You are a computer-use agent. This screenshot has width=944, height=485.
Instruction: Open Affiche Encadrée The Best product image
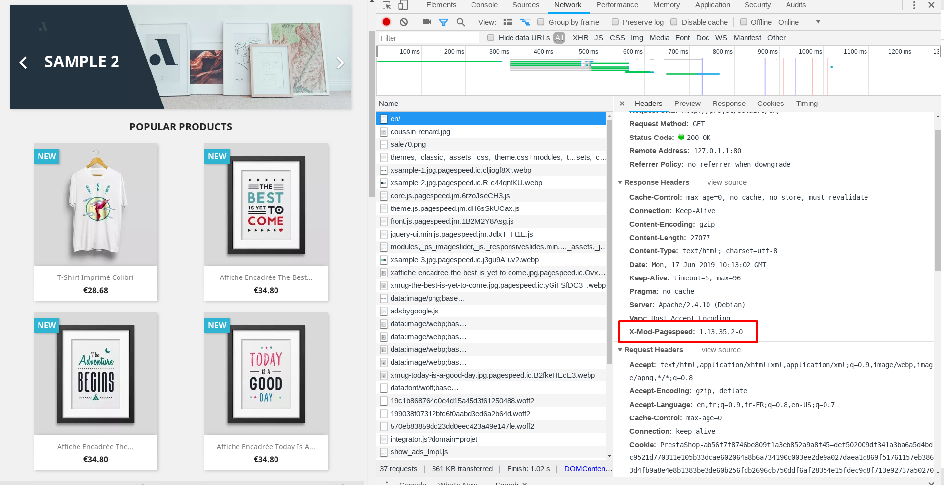click(x=266, y=205)
